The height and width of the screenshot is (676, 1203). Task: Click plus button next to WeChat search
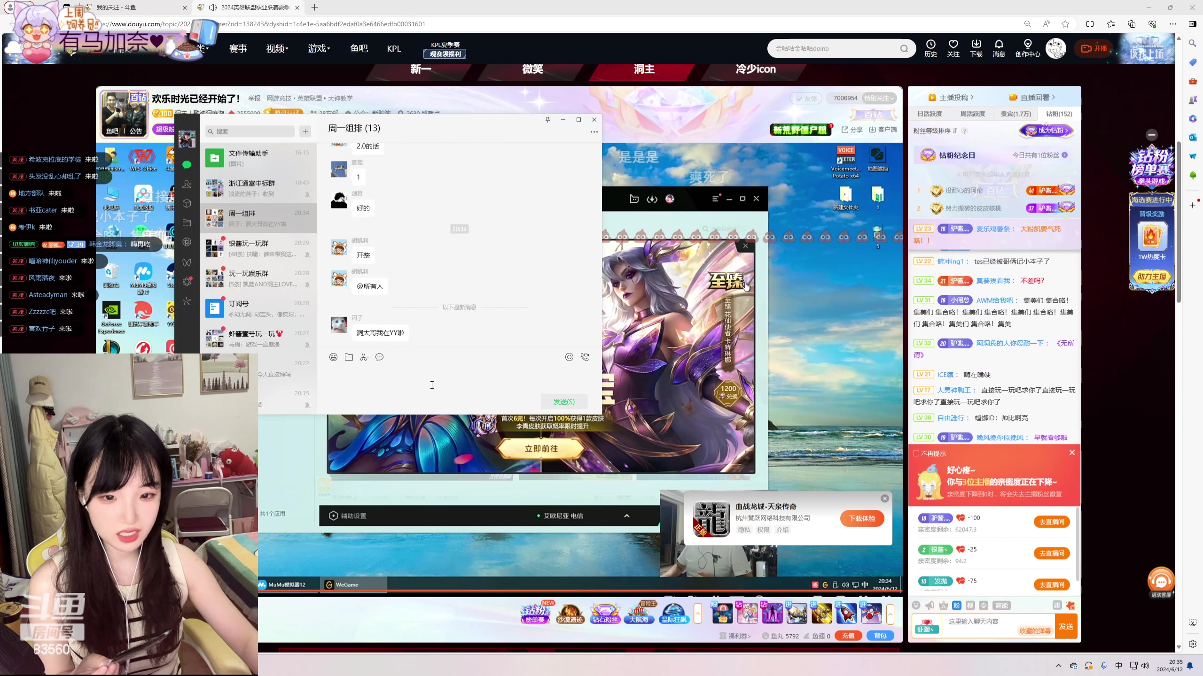(305, 131)
